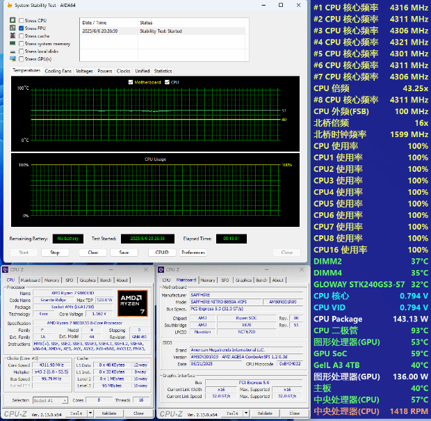Enable the Stress local disks checkbox
This screenshot has height=421, width=431.
21,51
